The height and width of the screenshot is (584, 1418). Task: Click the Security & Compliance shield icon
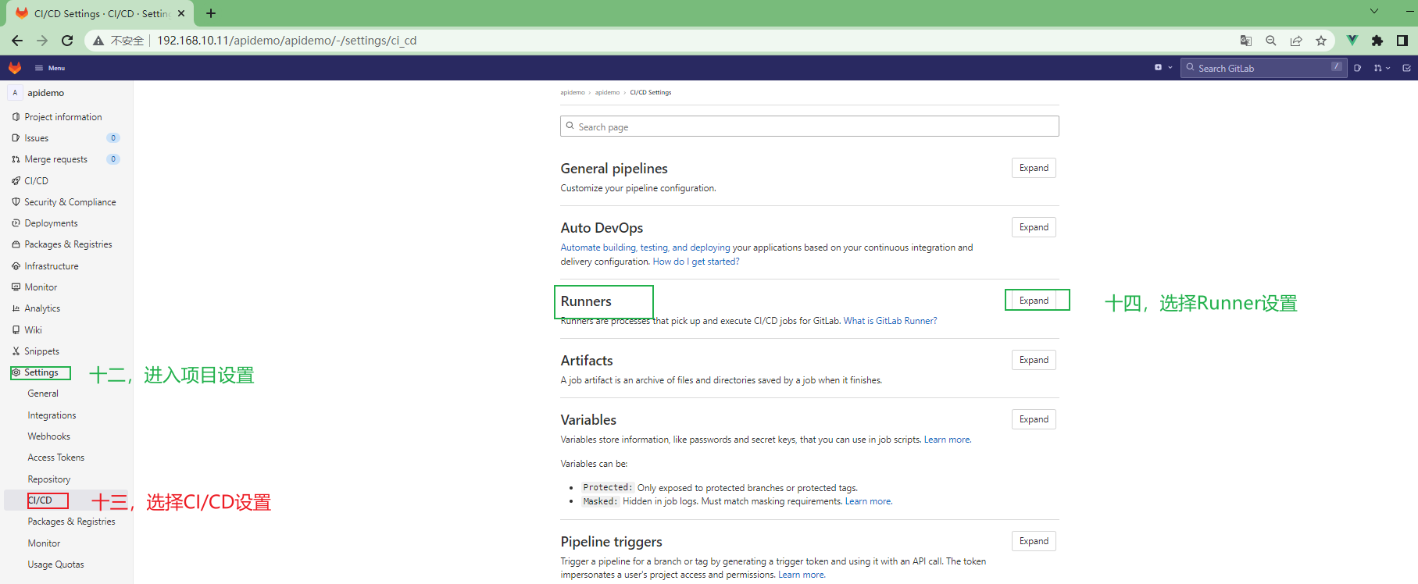click(16, 201)
